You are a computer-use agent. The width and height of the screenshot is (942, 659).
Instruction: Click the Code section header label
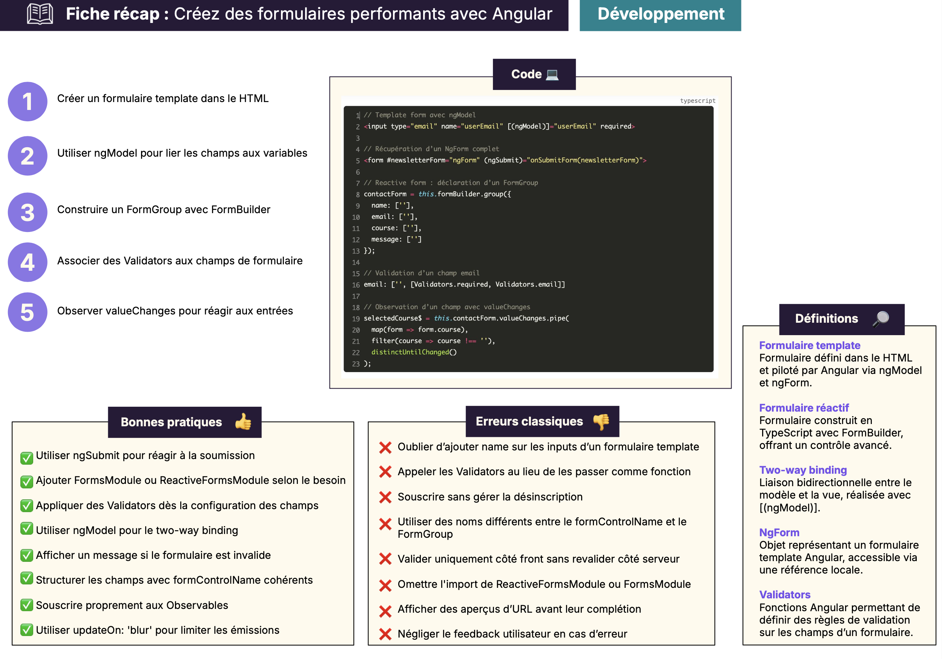coord(526,75)
